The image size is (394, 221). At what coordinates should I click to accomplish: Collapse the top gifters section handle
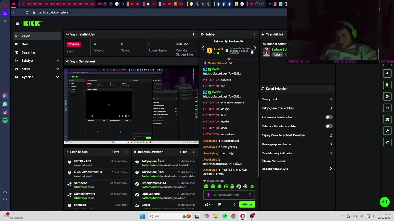click(229, 59)
